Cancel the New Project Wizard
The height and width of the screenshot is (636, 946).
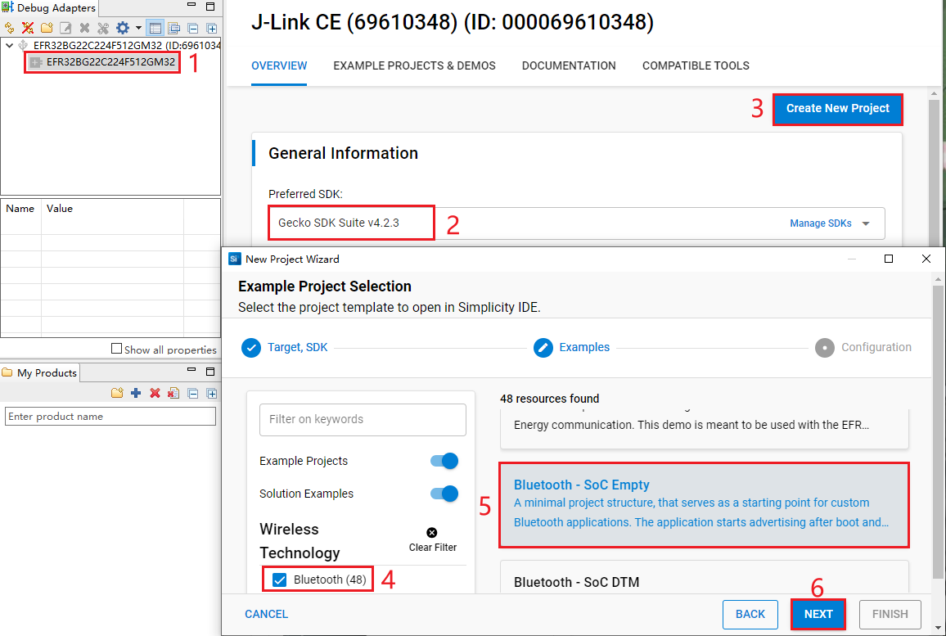[x=266, y=614]
